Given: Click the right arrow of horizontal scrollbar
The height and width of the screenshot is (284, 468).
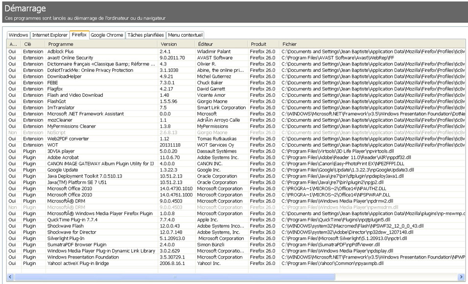Looking at the screenshot, I should click(x=462, y=277).
